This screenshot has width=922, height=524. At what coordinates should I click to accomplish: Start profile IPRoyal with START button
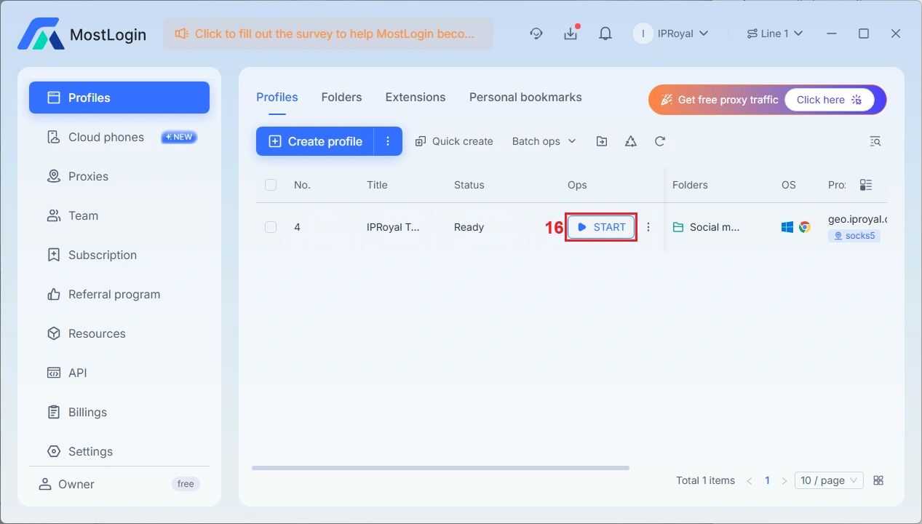click(x=601, y=227)
